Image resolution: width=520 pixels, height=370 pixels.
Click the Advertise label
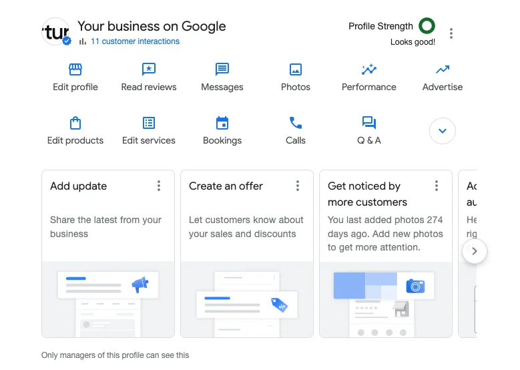(443, 87)
